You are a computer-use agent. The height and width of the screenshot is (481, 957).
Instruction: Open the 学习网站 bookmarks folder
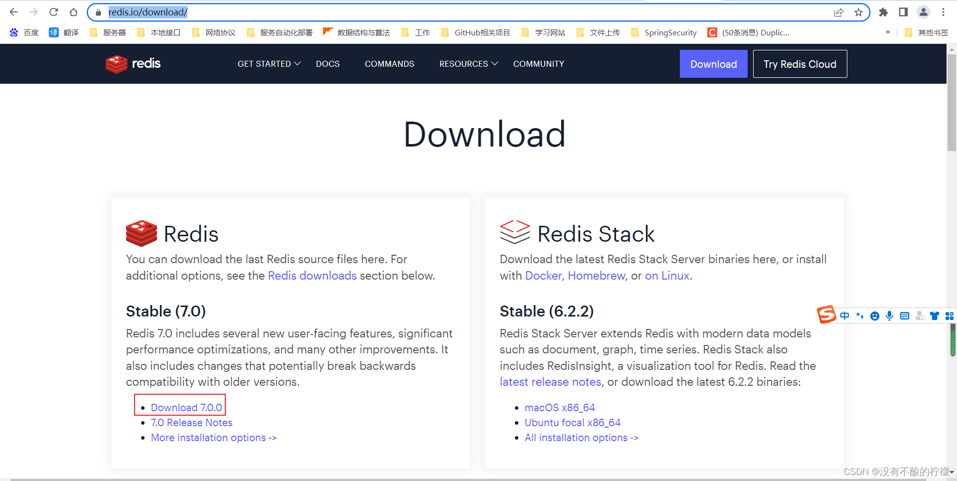pos(543,32)
